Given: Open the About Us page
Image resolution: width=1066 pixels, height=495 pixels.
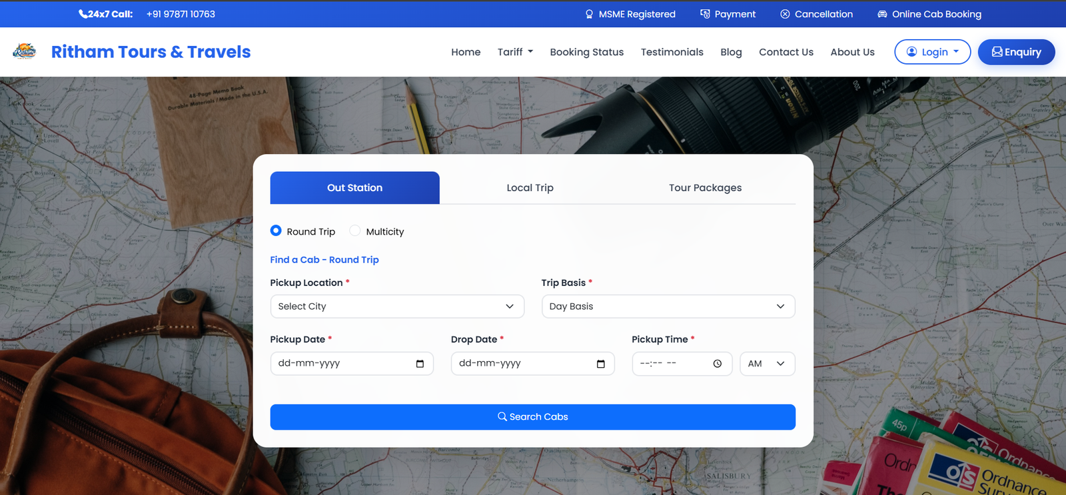Looking at the screenshot, I should click(x=853, y=52).
